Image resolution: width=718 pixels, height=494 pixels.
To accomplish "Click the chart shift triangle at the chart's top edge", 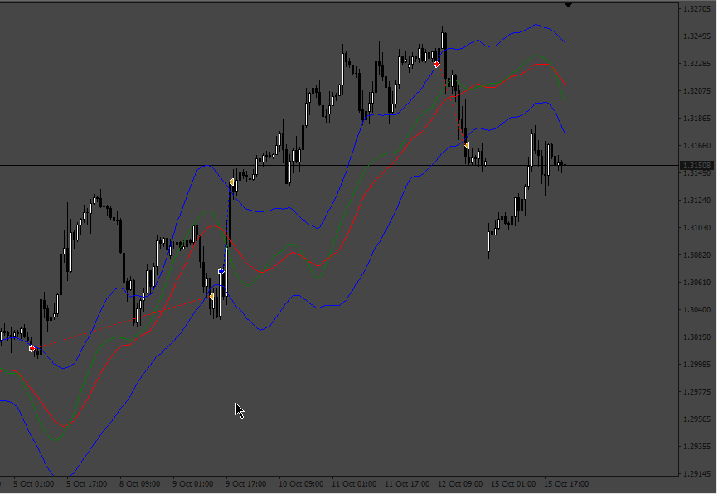I will [568, 5].
